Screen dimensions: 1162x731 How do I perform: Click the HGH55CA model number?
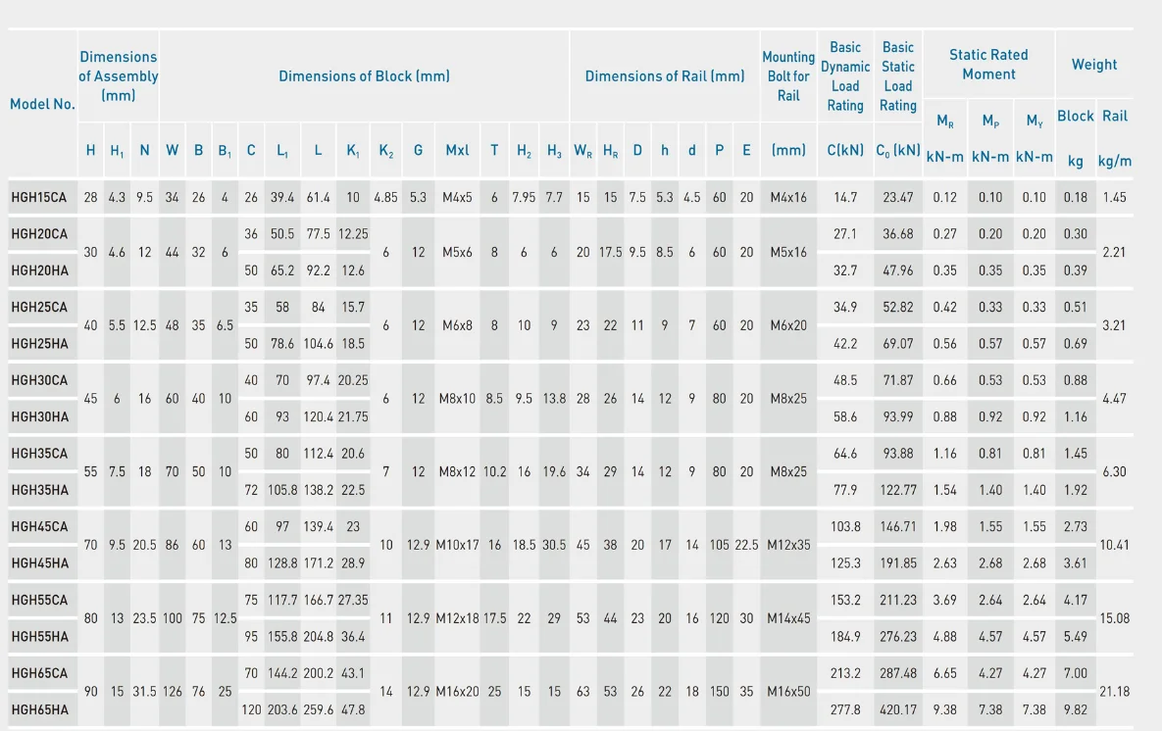point(39,600)
